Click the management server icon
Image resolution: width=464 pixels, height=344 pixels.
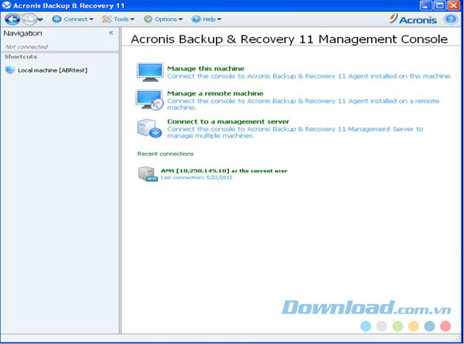coord(149,128)
